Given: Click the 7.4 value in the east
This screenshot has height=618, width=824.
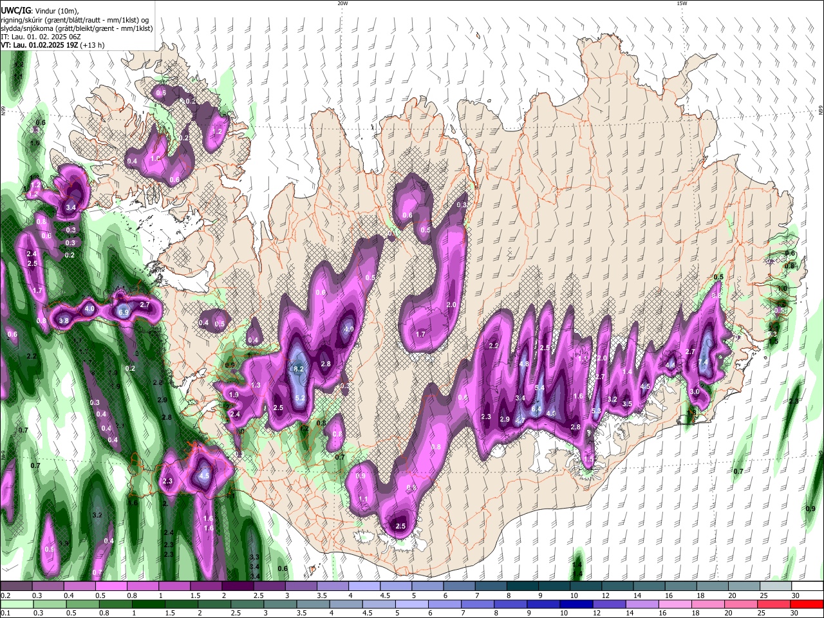Looking at the screenshot, I should tap(703, 362).
